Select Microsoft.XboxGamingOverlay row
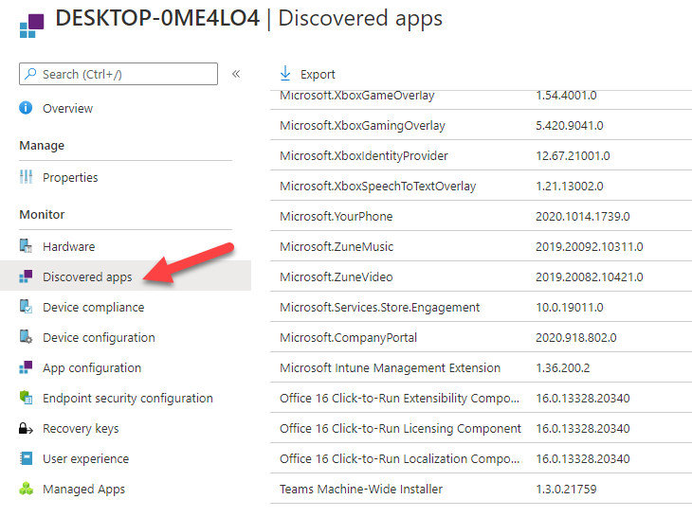This screenshot has width=692, height=517. pos(481,126)
